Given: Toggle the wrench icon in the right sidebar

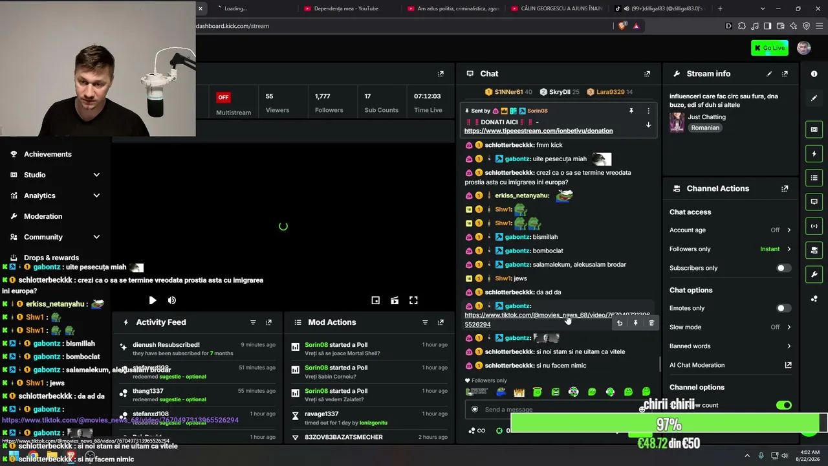Looking at the screenshot, I should (x=814, y=274).
